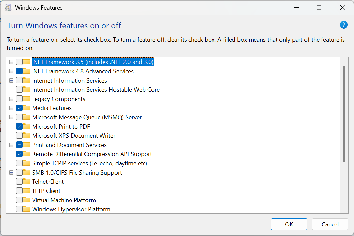The width and height of the screenshot is (354, 236).
Task: Expand Print and Document Services
Action: coord(11,145)
